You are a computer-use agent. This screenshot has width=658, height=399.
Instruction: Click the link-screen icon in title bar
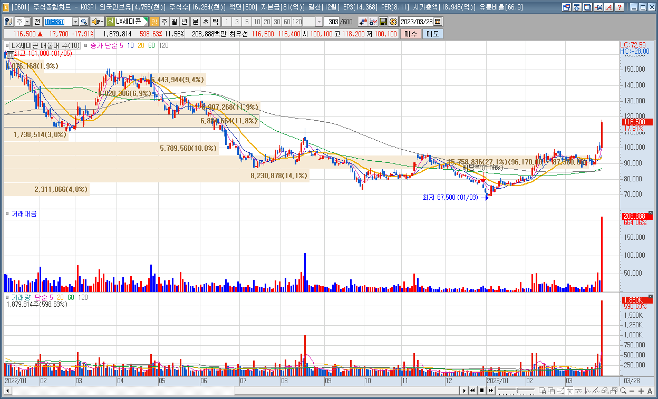click(x=567, y=7)
